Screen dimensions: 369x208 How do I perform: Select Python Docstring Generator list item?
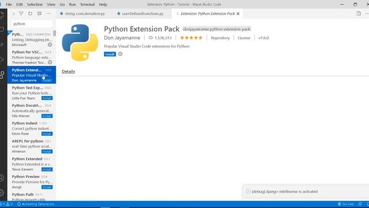(x=32, y=110)
